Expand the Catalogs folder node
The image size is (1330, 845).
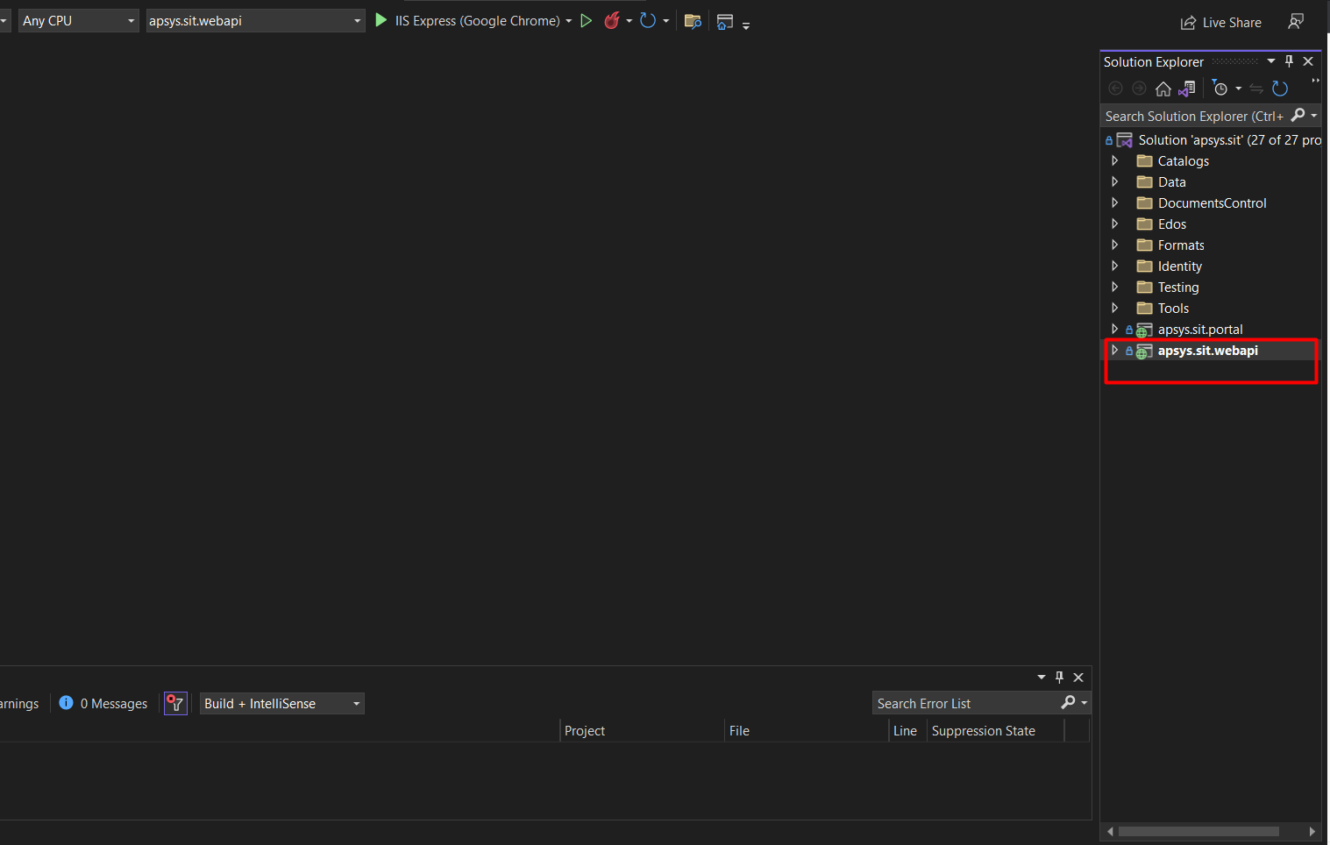pyautogui.click(x=1115, y=160)
